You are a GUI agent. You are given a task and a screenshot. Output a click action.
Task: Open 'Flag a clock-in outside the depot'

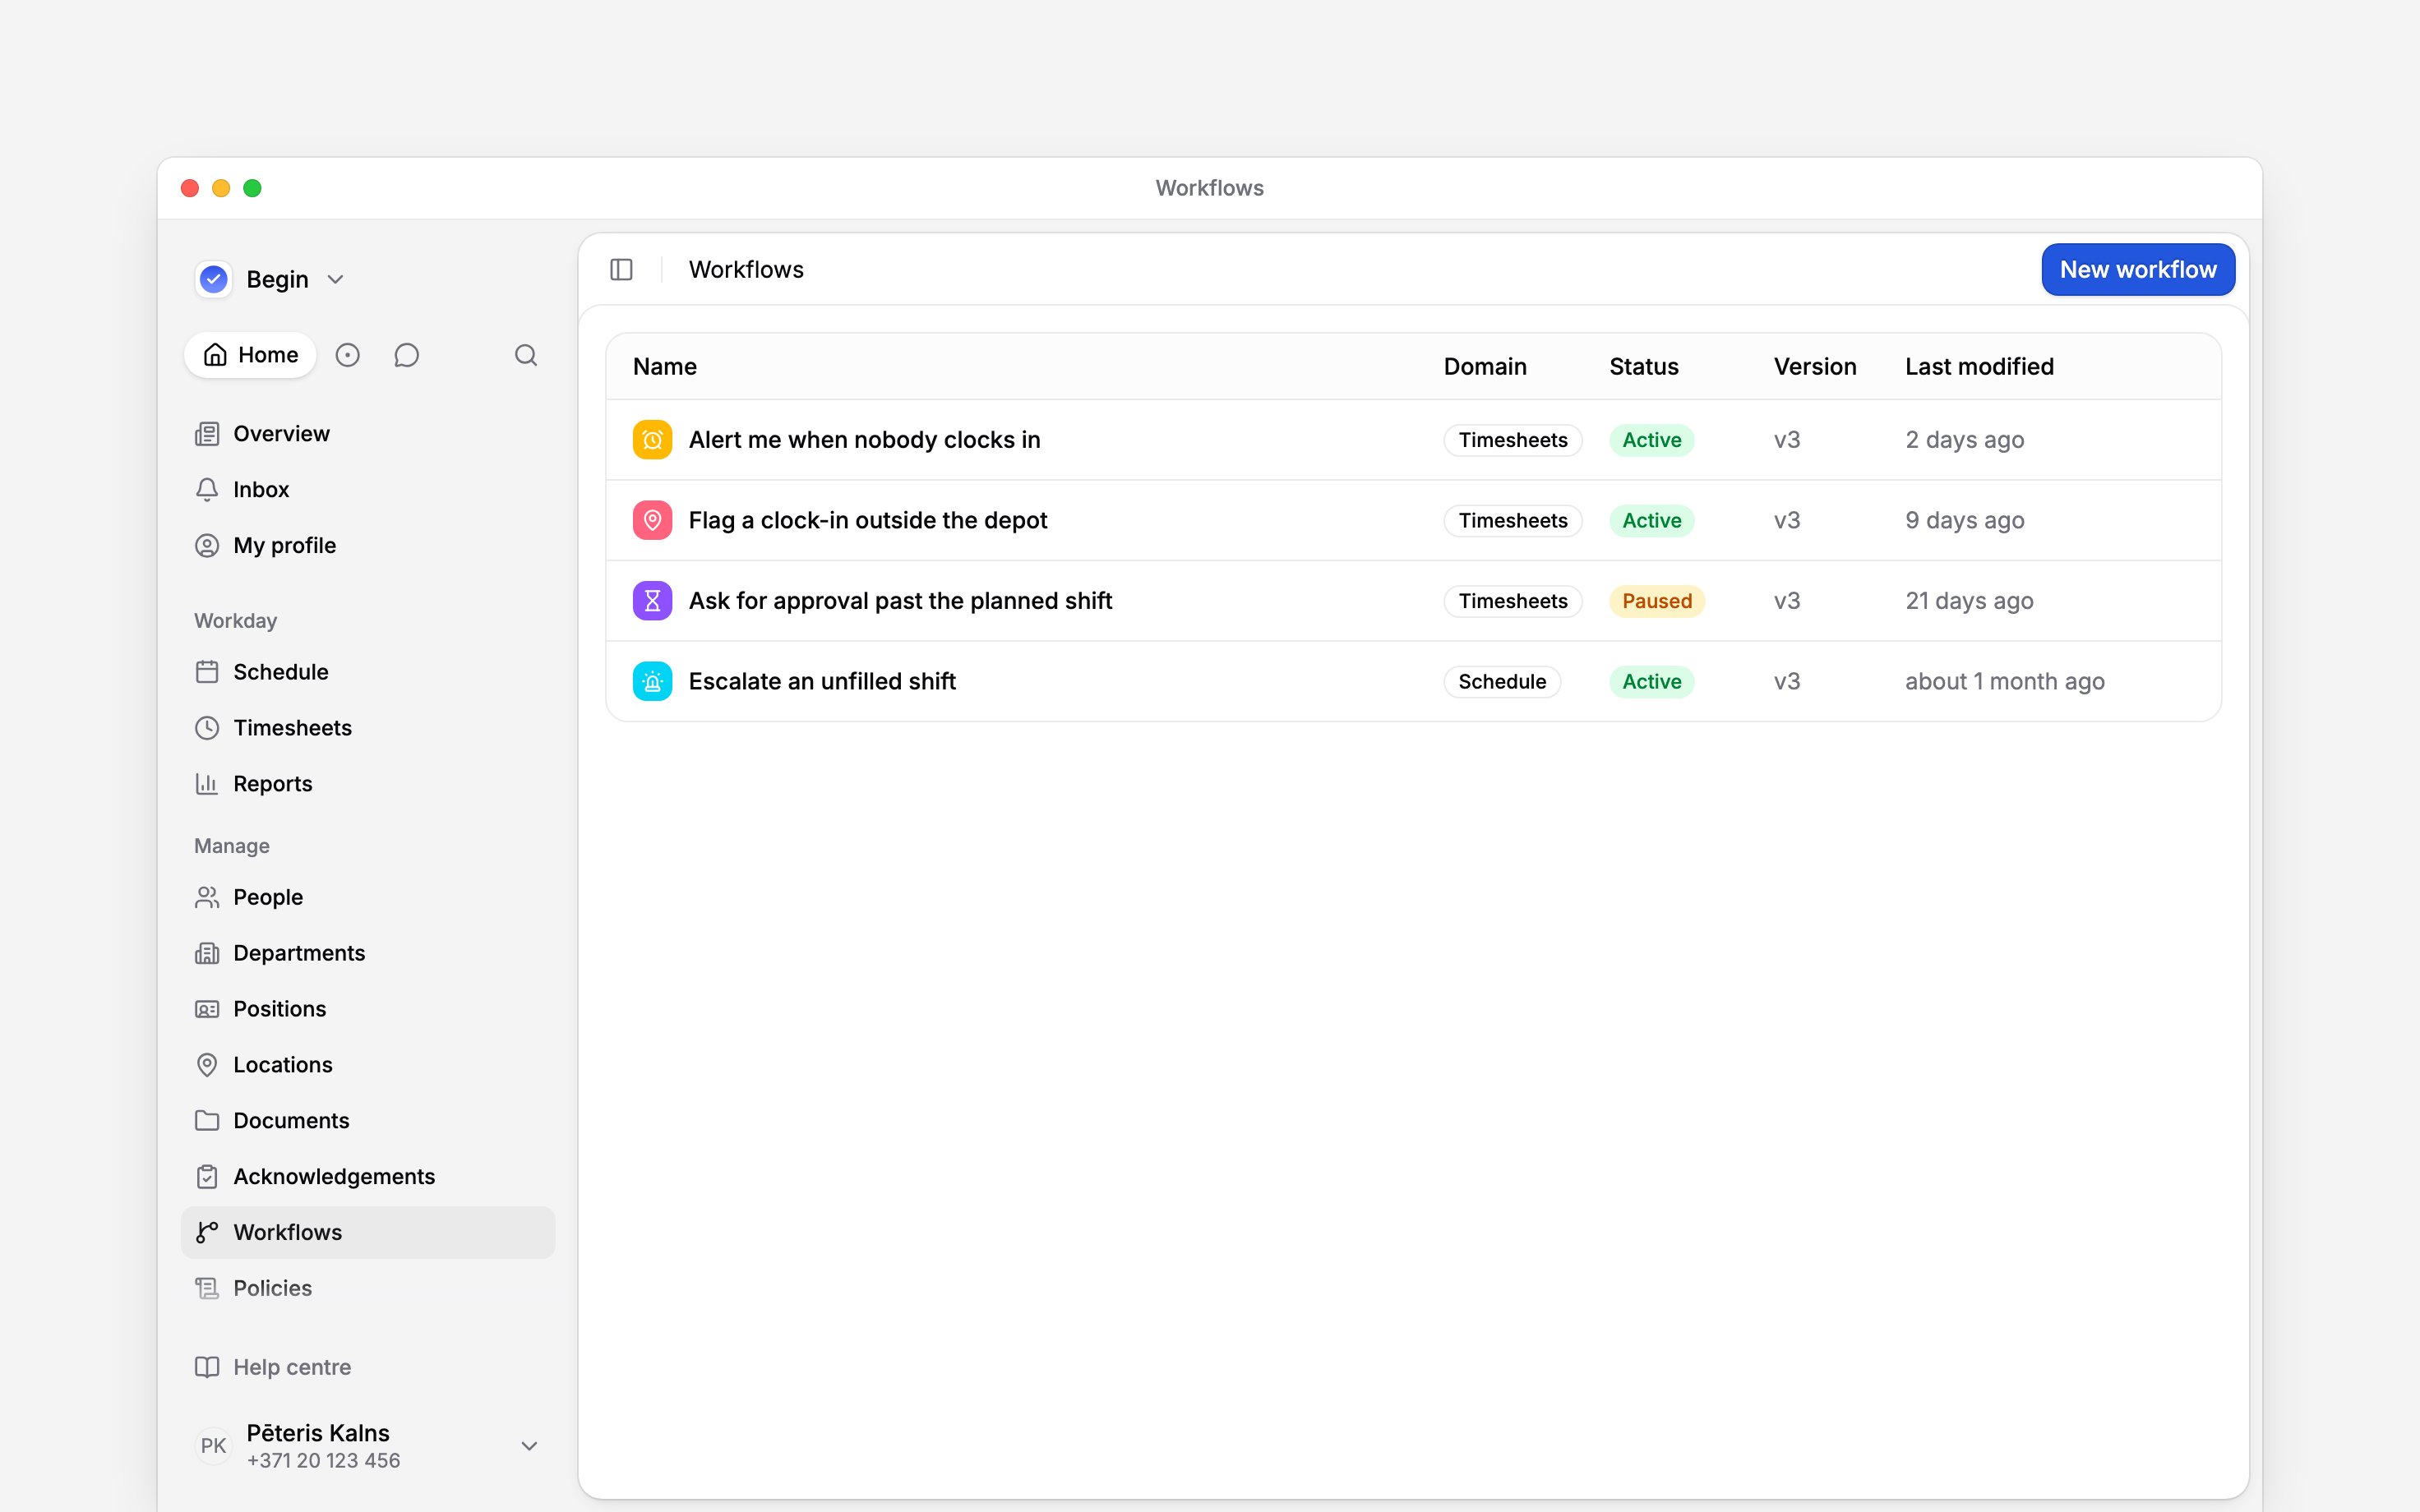[x=868, y=520]
